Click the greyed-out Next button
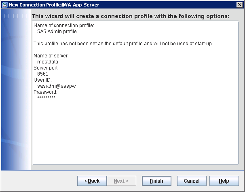245x192 pixels. pos(121,181)
